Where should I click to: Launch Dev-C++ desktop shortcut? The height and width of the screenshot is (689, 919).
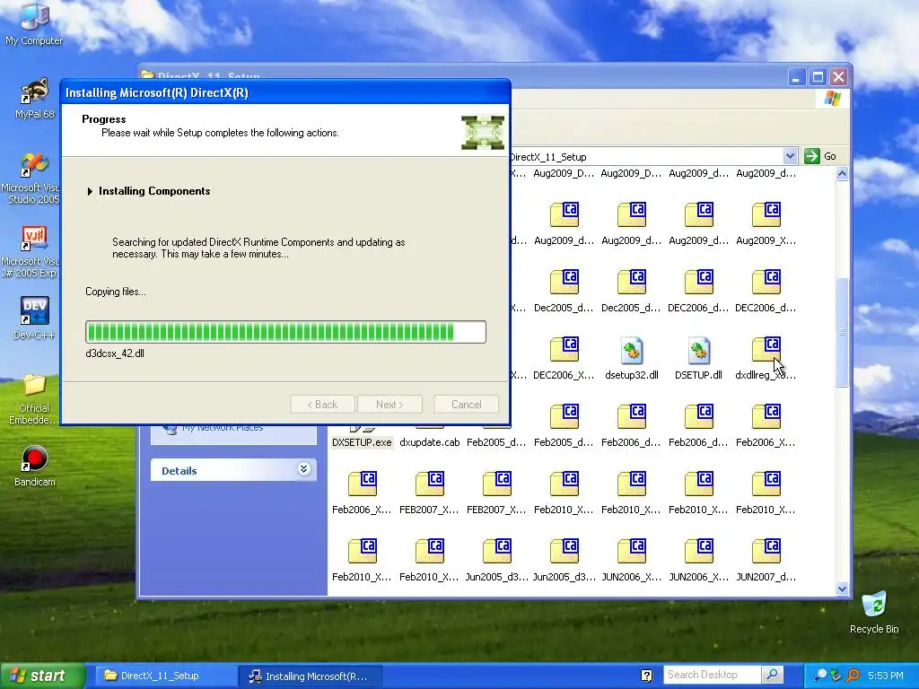click(x=34, y=318)
